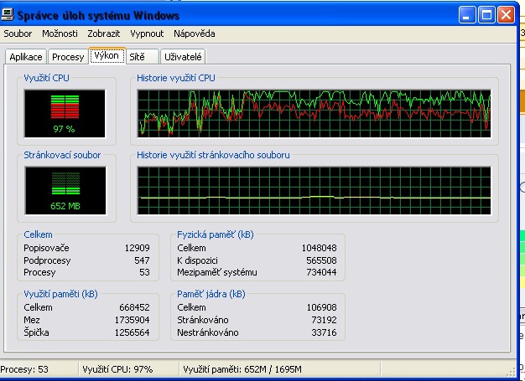Click the Podprocesy value 547
This screenshot has width=525, height=381.
tap(142, 260)
